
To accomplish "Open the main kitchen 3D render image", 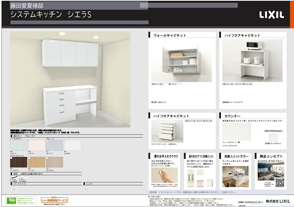I will coord(70,80).
